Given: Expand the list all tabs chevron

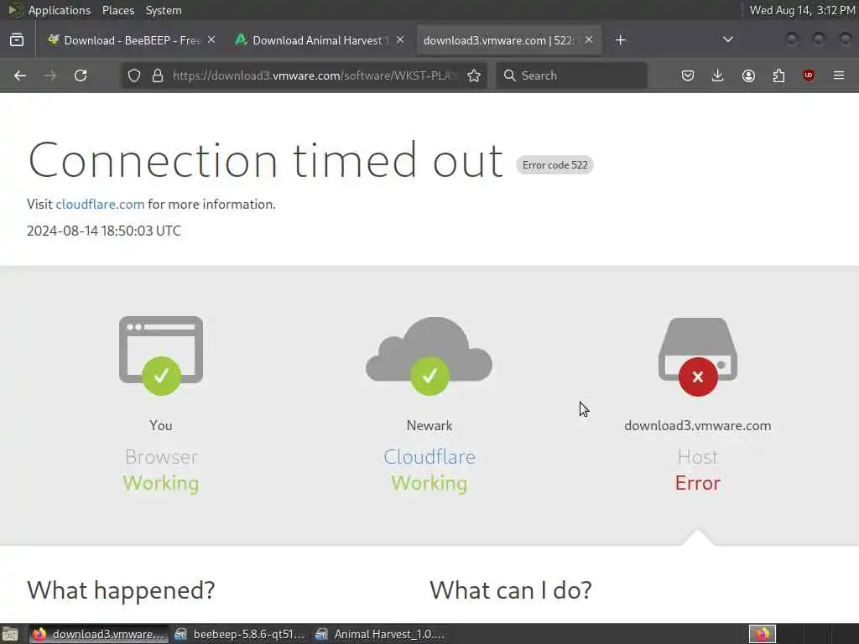Looking at the screenshot, I should (727, 40).
